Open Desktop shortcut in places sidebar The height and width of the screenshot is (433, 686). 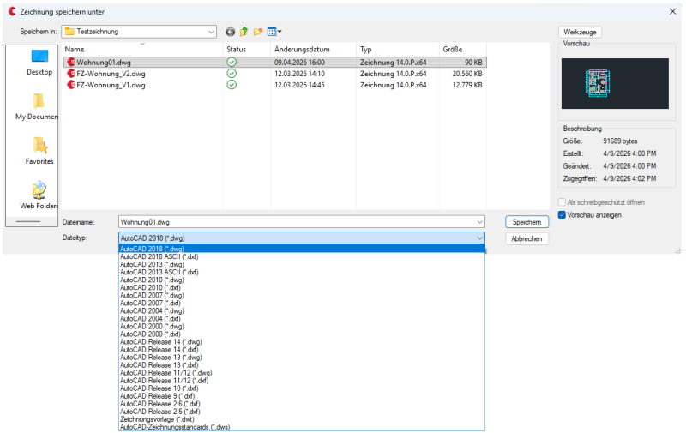pos(39,62)
